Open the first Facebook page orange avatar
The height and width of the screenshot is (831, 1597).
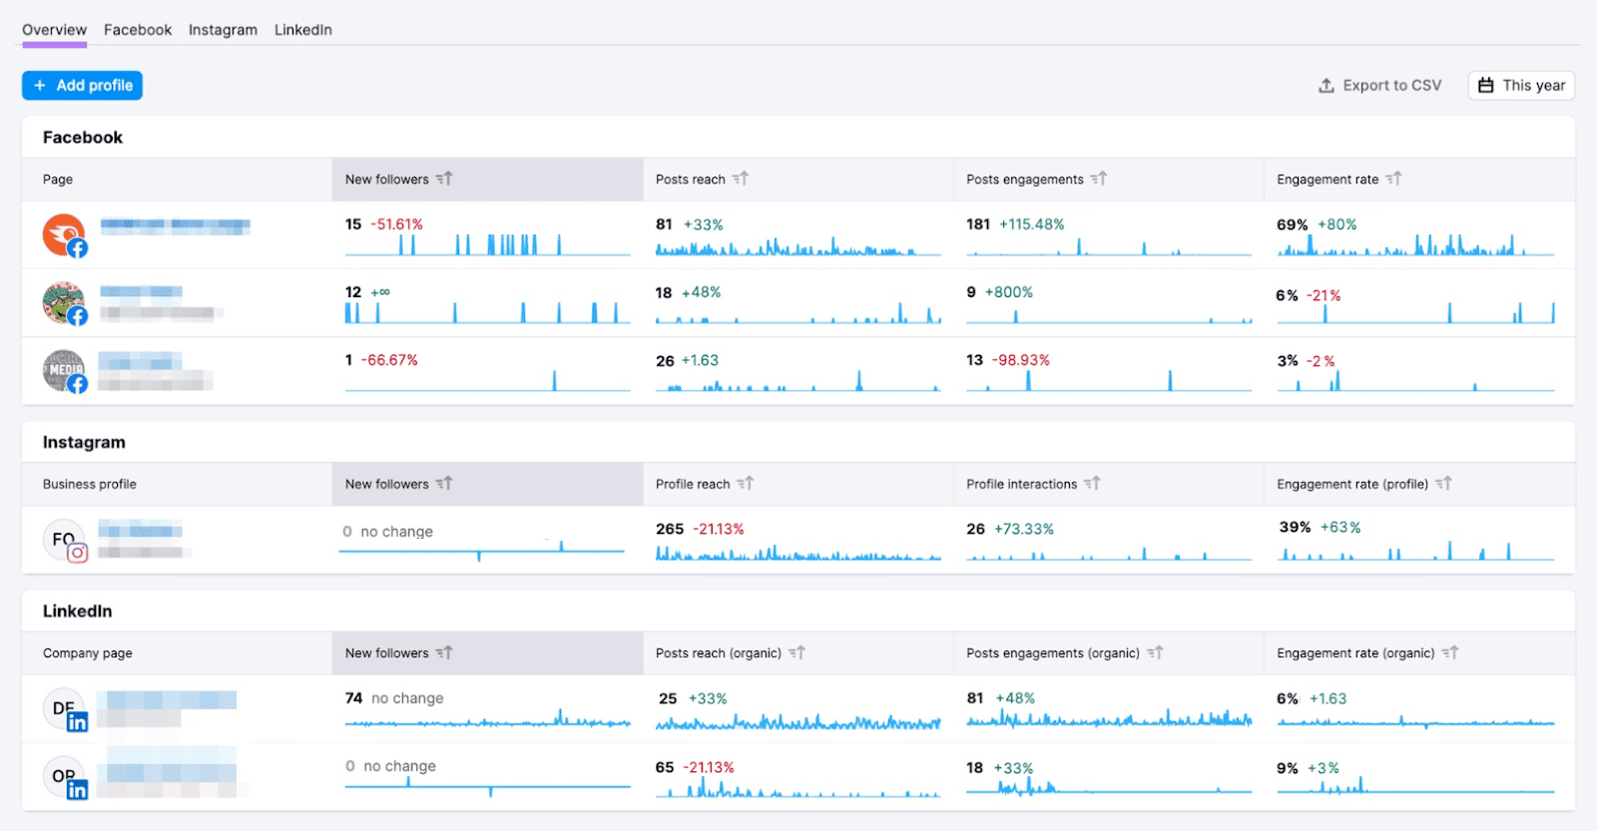coord(64,235)
